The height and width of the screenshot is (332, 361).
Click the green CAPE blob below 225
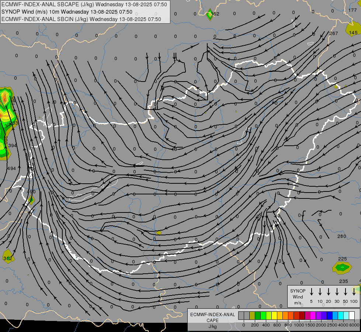[342, 267]
